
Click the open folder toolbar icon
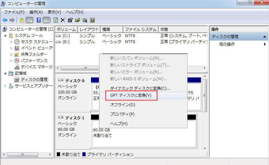(x=77, y=20)
